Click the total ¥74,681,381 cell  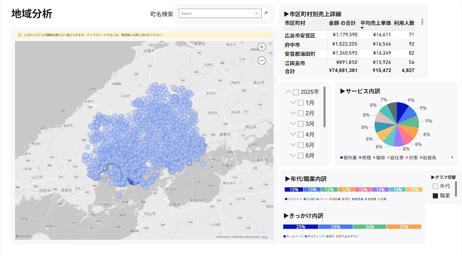click(x=343, y=71)
